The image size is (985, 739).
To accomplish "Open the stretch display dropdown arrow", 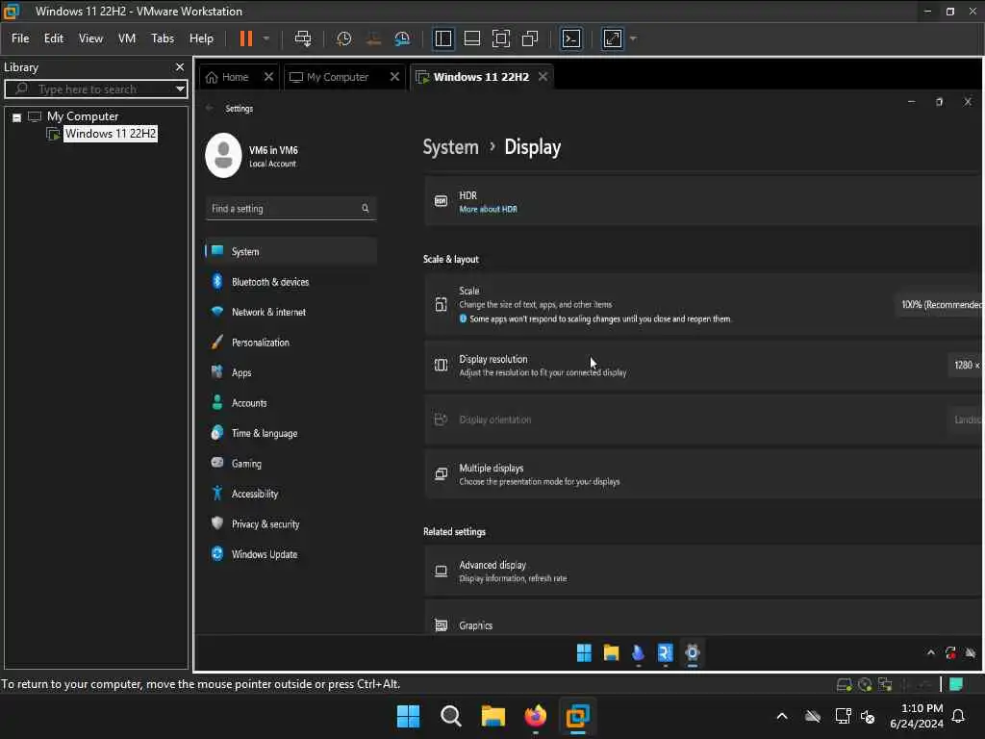I will point(633,38).
